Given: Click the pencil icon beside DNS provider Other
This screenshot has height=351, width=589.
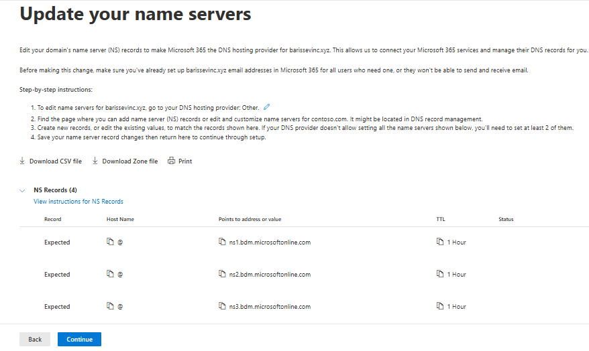Looking at the screenshot, I should pos(266,107).
